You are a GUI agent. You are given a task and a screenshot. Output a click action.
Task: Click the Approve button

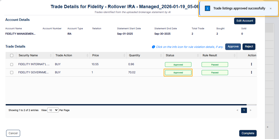[233, 47]
